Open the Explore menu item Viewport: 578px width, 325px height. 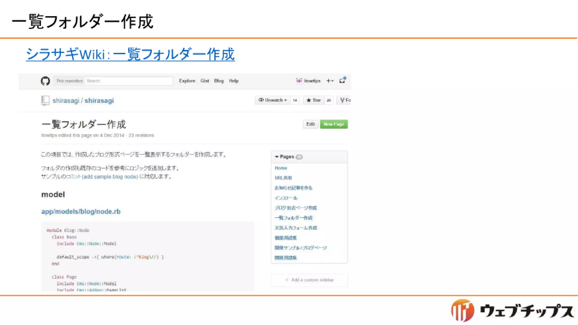coord(187,81)
